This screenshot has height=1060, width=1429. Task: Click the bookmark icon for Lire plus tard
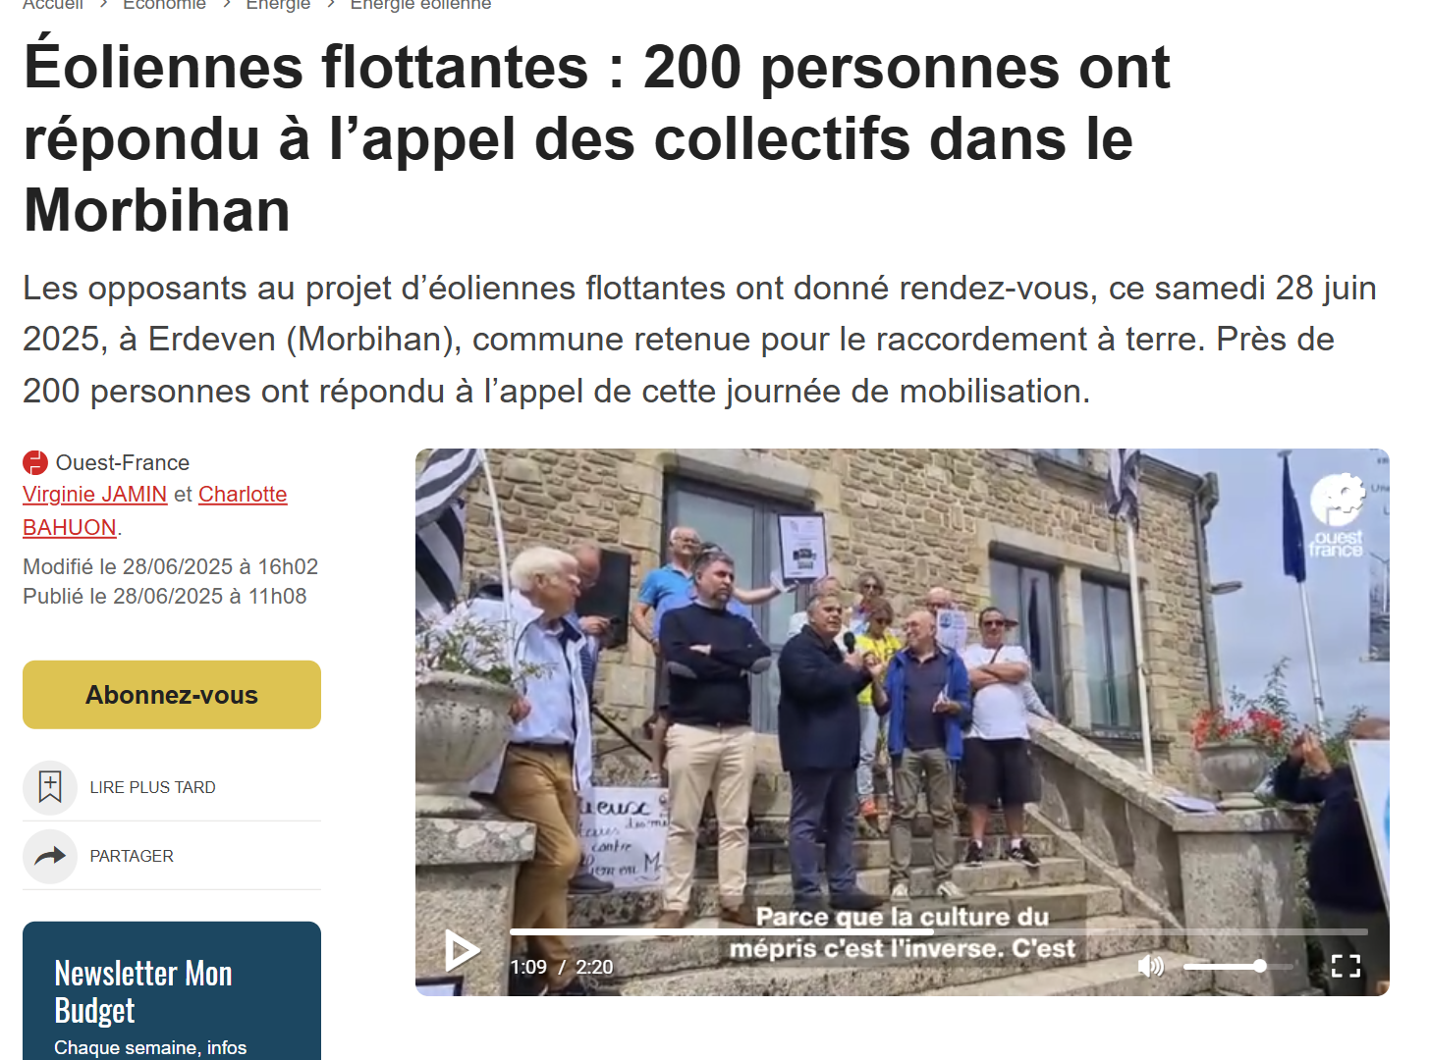pos(50,787)
